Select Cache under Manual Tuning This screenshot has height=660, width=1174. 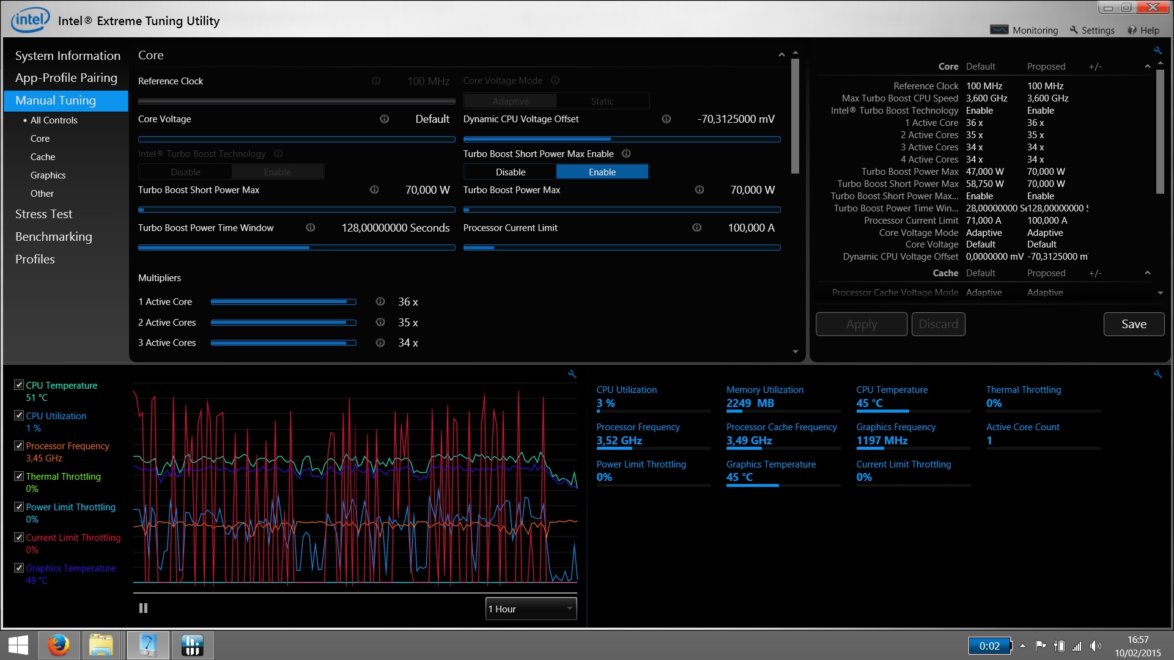pos(43,156)
